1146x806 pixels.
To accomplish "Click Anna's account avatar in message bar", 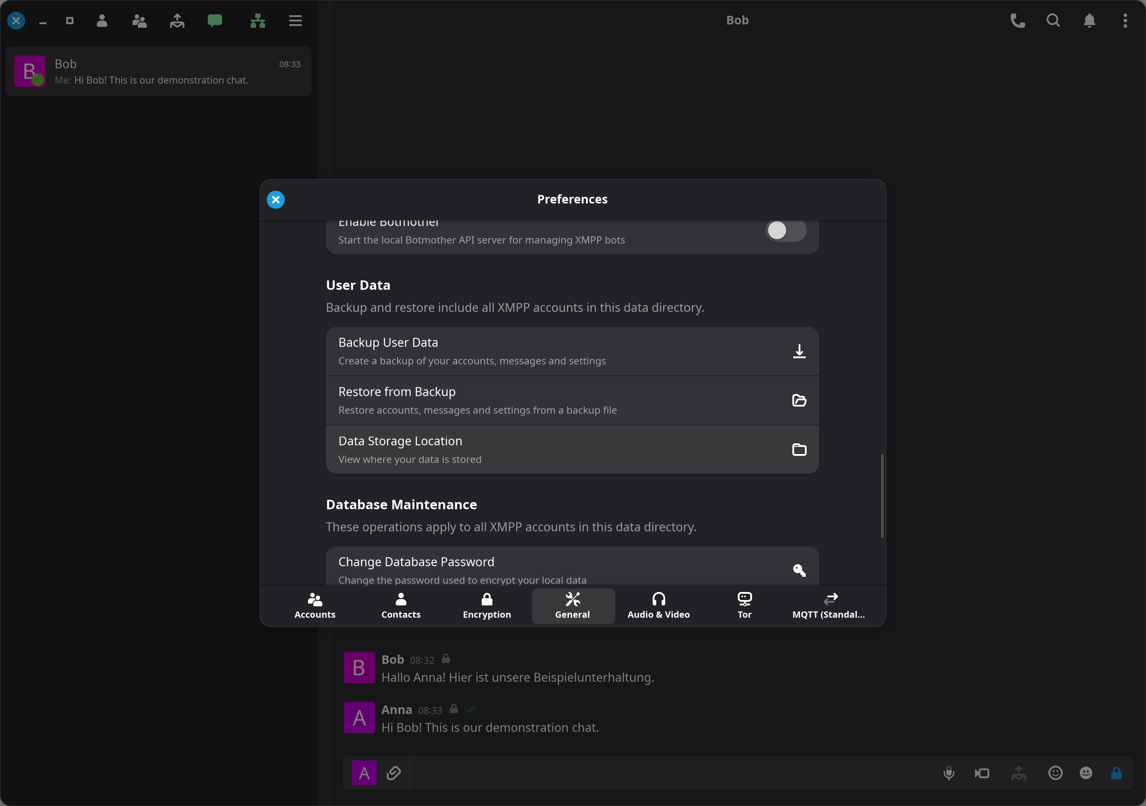I will [x=364, y=772].
